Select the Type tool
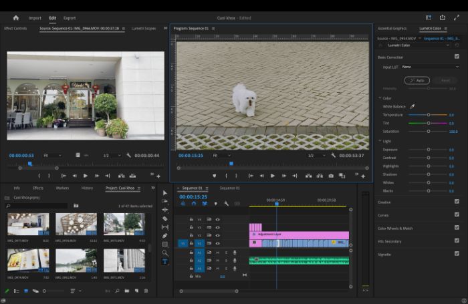 point(164,262)
